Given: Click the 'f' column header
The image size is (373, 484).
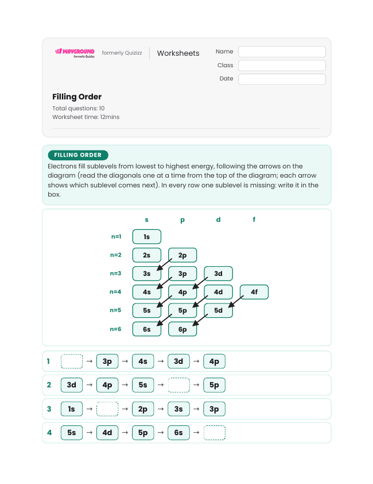Looking at the screenshot, I should tap(254, 220).
